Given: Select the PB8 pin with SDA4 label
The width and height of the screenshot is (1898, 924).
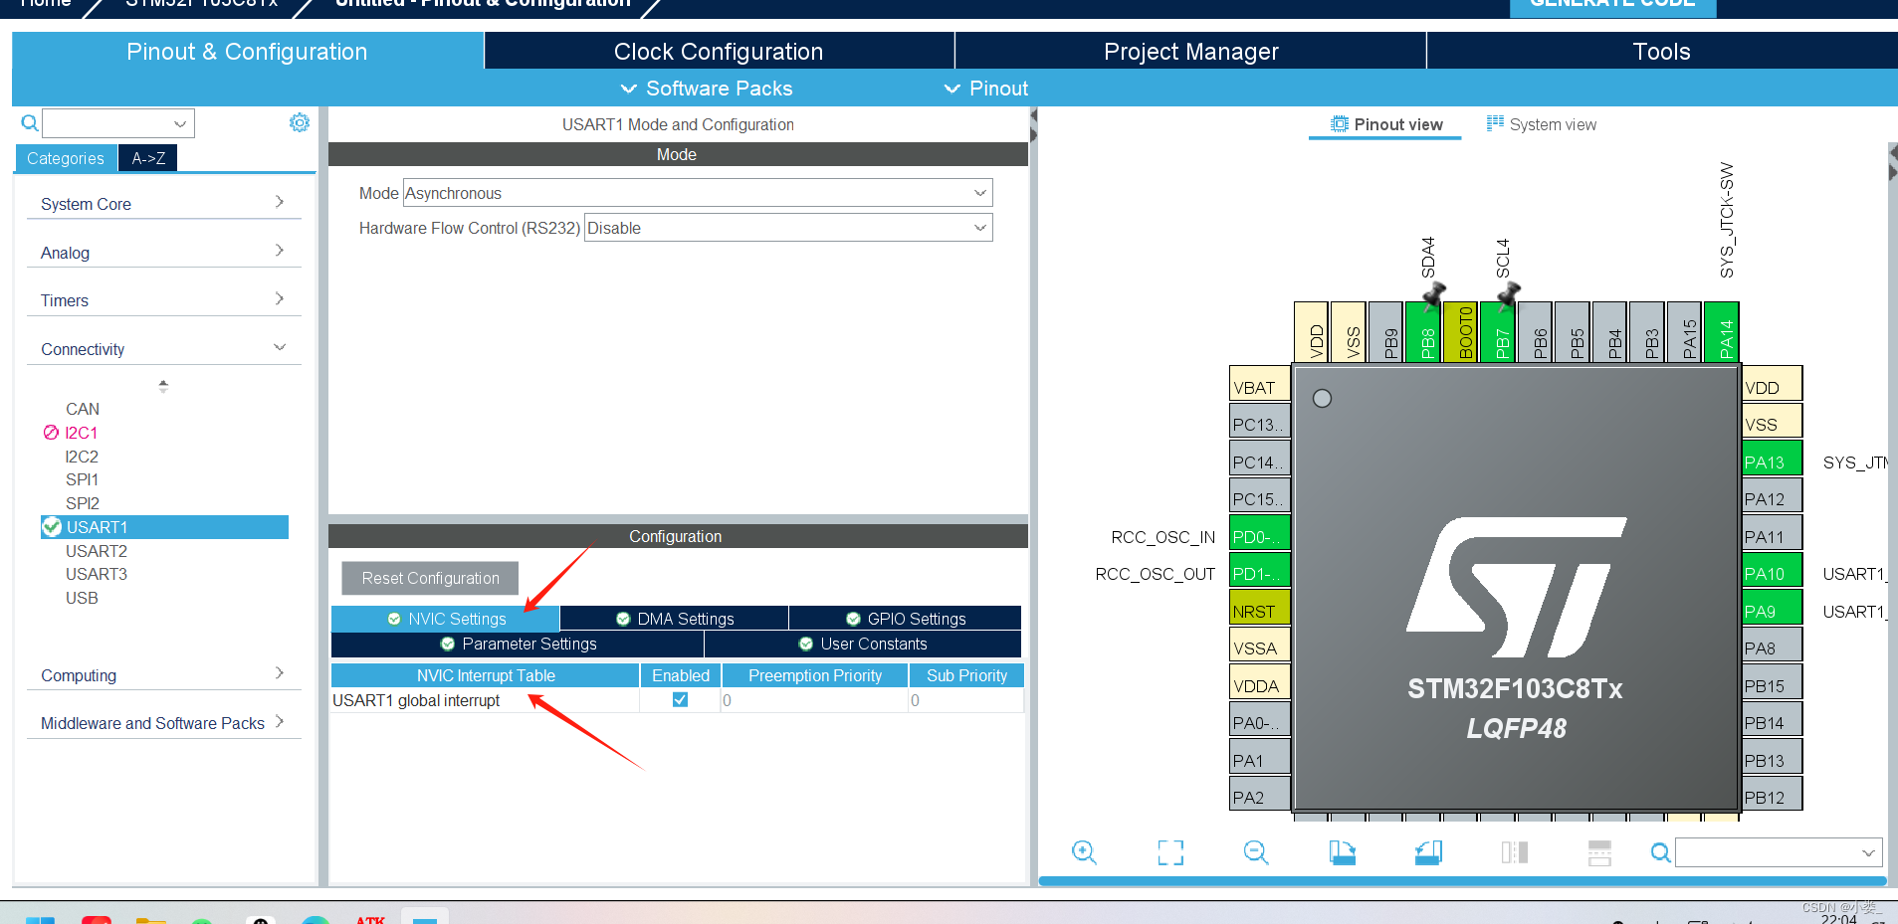Looking at the screenshot, I should pyautogui.click(x=1424, y=331).
